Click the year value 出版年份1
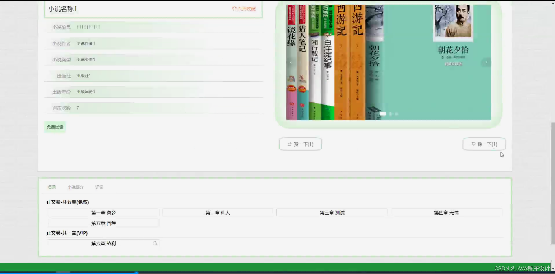Image resolution: width=555 pixels, height=274 pixels. point(86,92)
